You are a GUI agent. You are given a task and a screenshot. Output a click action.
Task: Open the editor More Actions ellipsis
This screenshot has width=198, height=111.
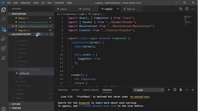coord(192,9)
